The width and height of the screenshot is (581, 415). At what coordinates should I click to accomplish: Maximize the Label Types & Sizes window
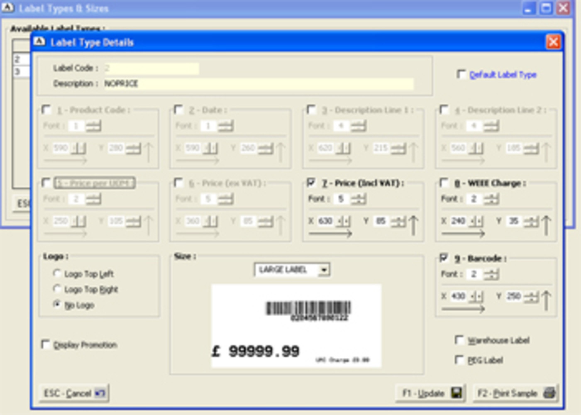546,8
